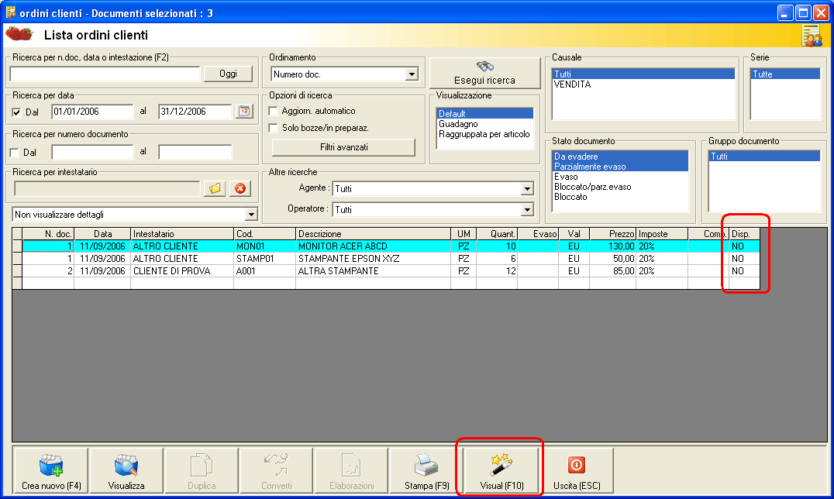This screenshot has height=499, width=834.
Task: Select Parzialmente evaso status
Action: click(x=620, y=167)
